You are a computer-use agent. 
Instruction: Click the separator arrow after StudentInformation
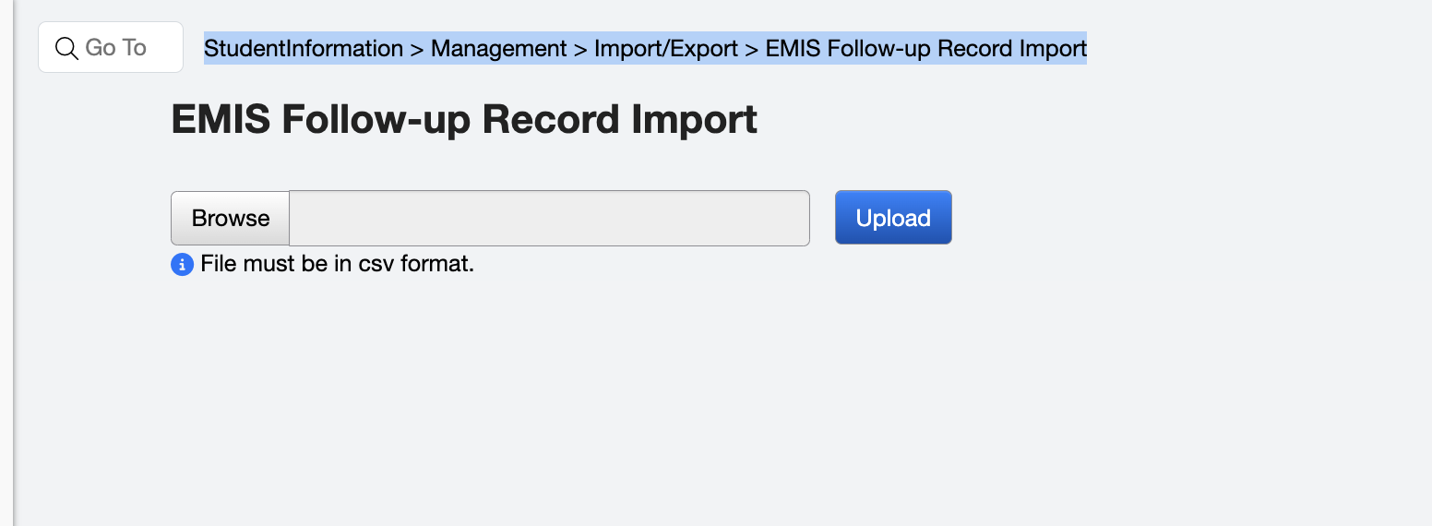[x=417, y=49]
